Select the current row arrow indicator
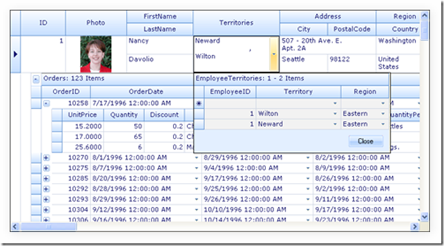The height and width of the screenshot is (246, 444). point(15,54)
